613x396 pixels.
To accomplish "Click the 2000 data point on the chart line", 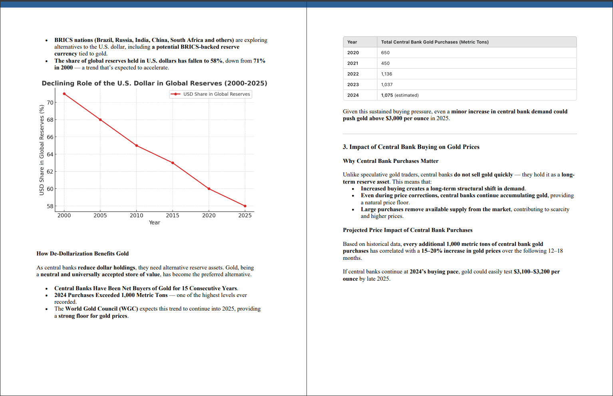I will pyautogui.click(x=64, y=94).
